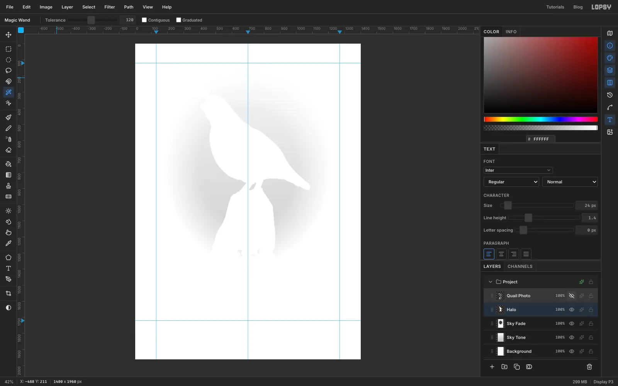Select the Eyedropper tool

8,243
